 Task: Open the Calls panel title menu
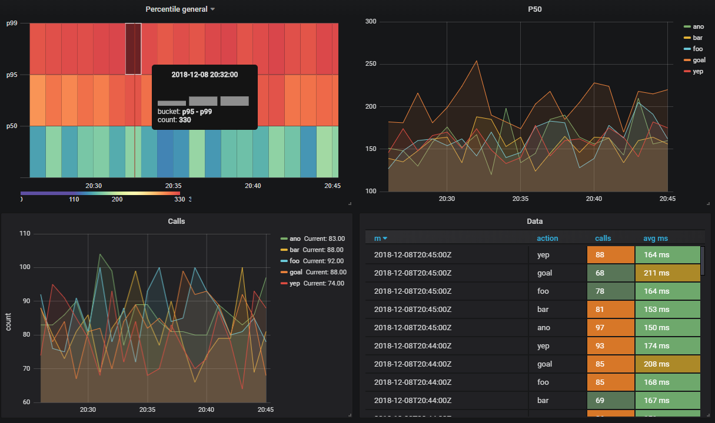point(176,221)
